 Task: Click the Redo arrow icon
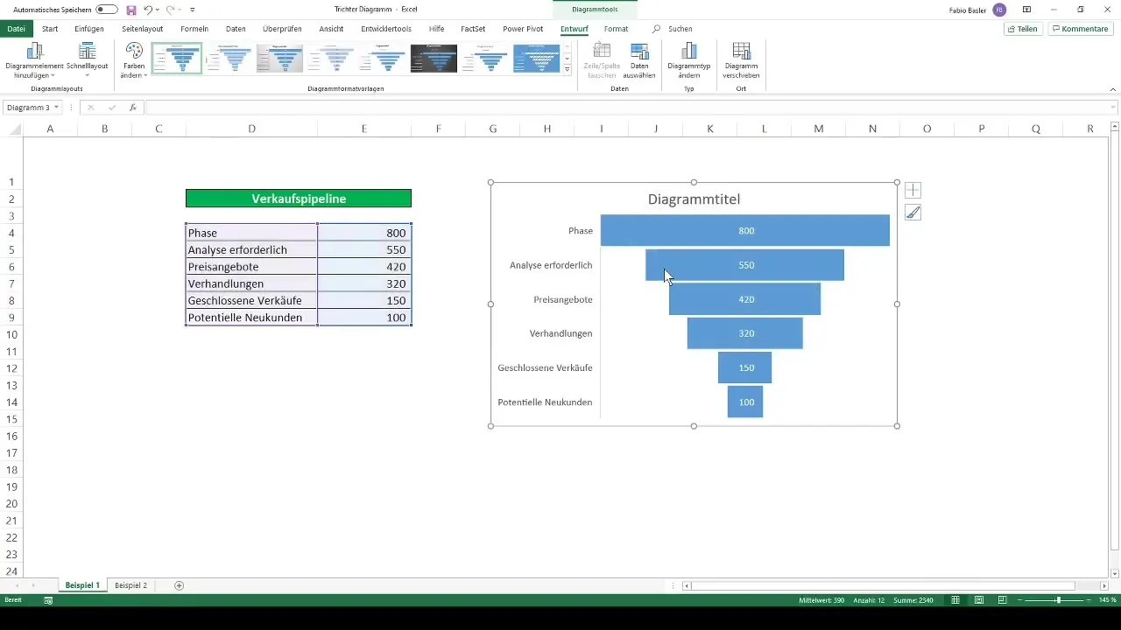pos(170,9)
